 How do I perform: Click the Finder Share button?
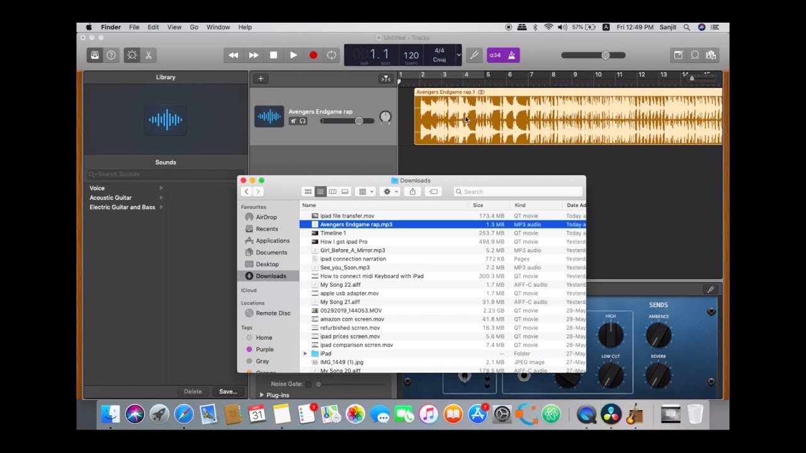(412, 192)
